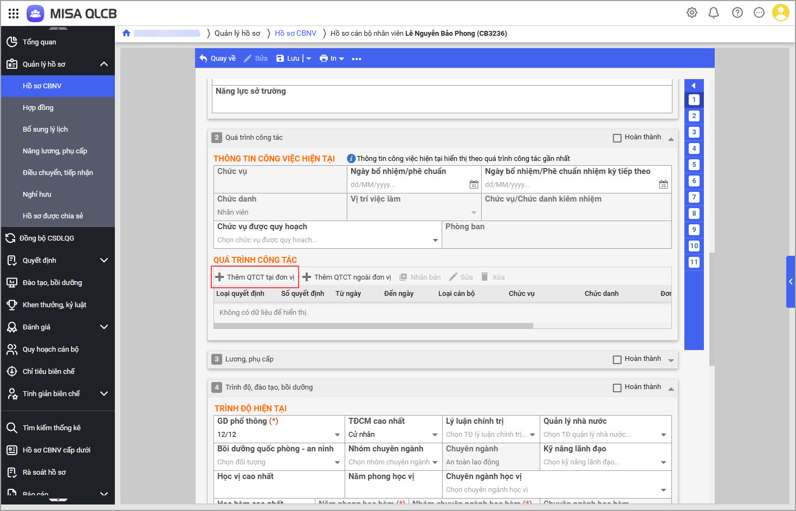
Task: Tick Hoàn thành checkbox for Lương, phụ cấp
Action: tap(617, 360)
